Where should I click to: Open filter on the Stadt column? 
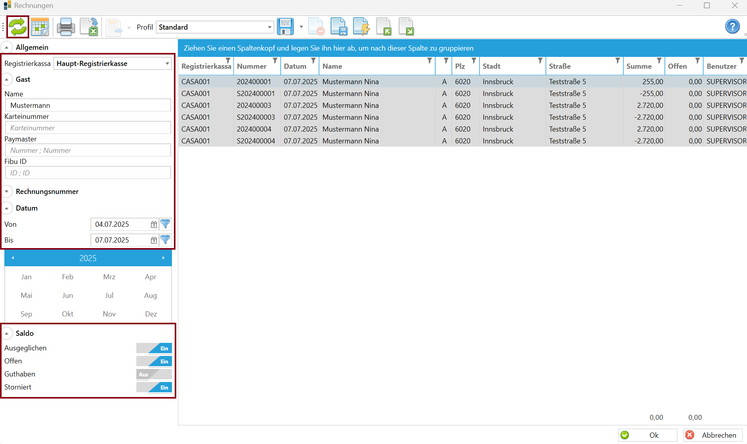pos(540,60)
